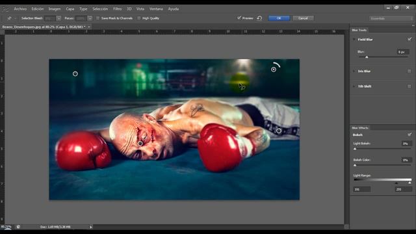Collapse the right panel dock arrows
This screenshot has height=234, width=416.
(x=413, y=25)
